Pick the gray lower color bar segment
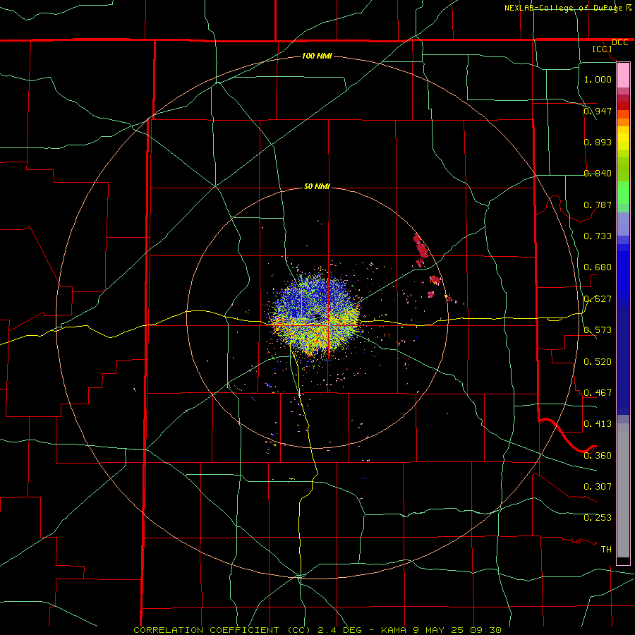635x635 pixels. (x=623, y=490)
